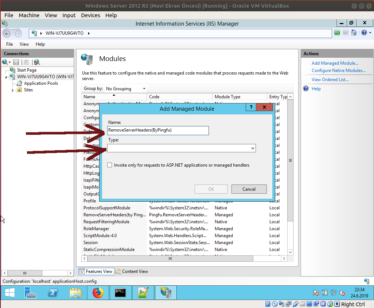The height and width of the screenshot is (308, 374).
Task: Open the Group by 'No Grouping' dropdown
Action: click(126, 89)
